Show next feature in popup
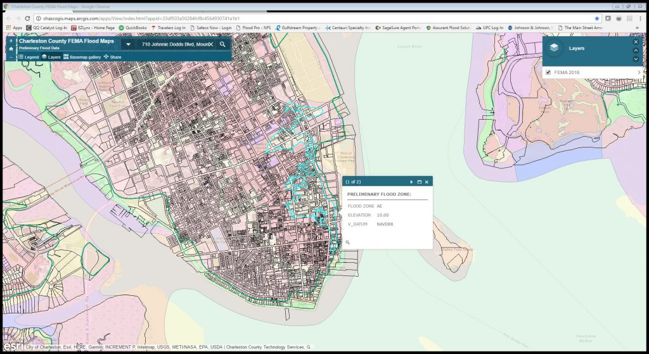 pos(411,182)
